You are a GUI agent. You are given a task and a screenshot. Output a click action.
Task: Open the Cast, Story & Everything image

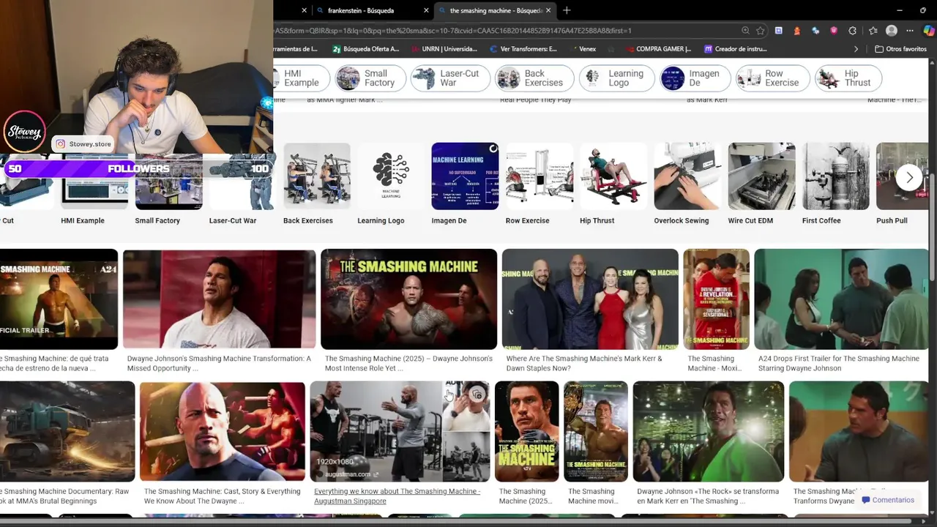pyautogui.click(x=223, y=432)
